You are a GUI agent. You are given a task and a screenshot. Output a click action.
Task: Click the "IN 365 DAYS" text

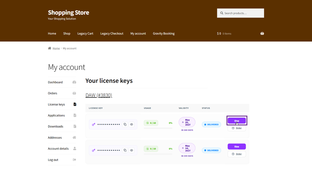point(187,130)
